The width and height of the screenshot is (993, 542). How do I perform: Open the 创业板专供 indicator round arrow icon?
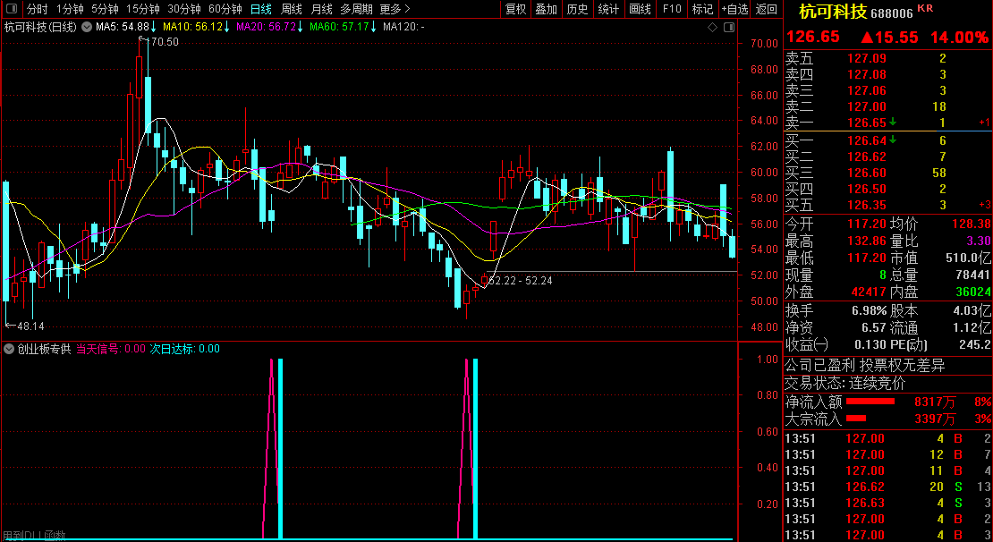click(x=10, y=349)
